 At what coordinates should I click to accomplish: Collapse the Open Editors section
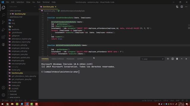click(x=15, y=11)
